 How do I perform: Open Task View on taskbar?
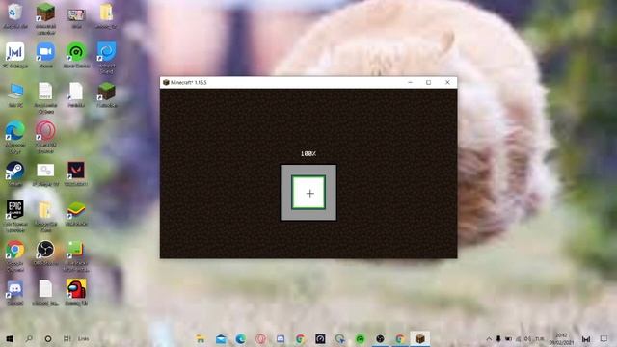point(67,338)
